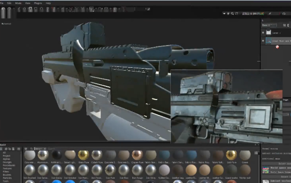Select the Iron Rough material
Image resolution: width=291 pixels, height=183 pixels.
137,170
